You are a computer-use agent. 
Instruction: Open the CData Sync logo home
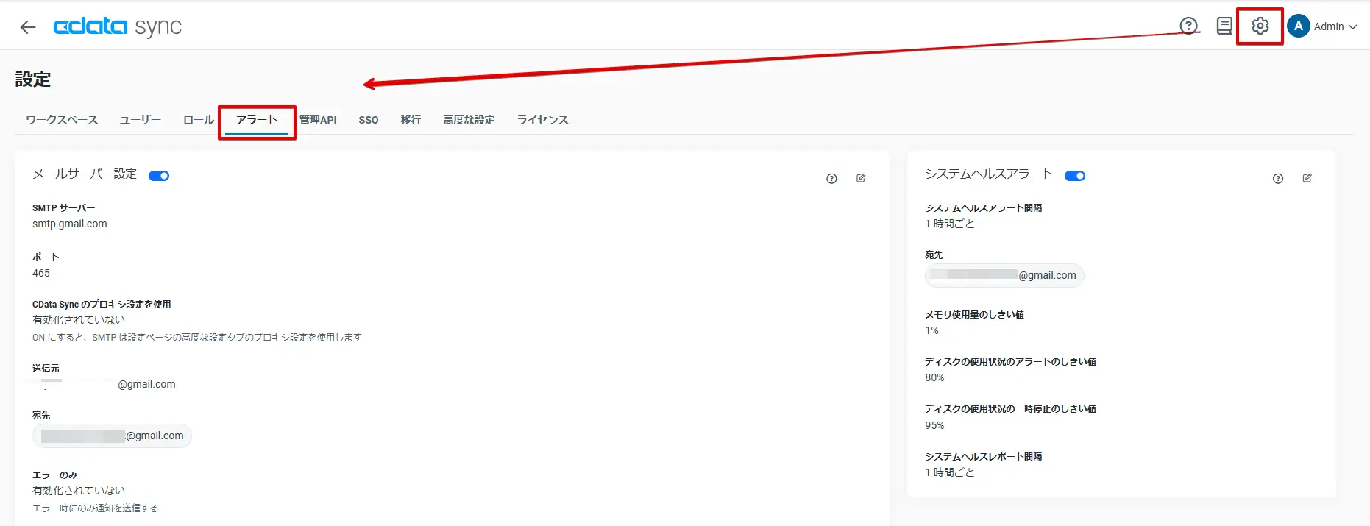click(x=118, y=26)
